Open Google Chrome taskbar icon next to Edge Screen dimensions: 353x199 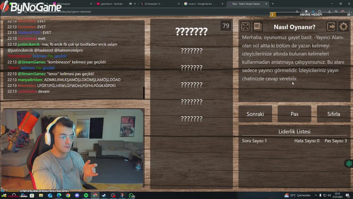[x=68, y=195]
